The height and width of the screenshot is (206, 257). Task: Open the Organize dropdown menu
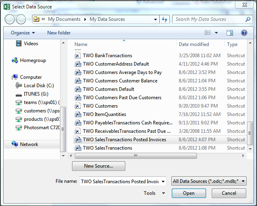(x=23, y=33)
